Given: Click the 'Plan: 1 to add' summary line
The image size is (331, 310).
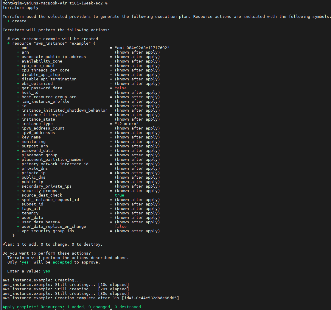Looking at the screenshot, I should [52, 244].
